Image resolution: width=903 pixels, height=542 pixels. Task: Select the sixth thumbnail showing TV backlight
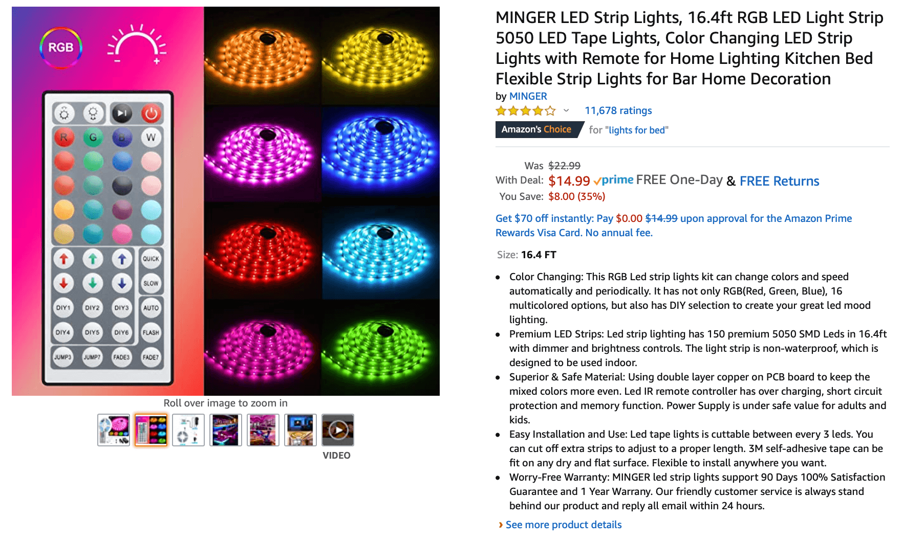300,430
